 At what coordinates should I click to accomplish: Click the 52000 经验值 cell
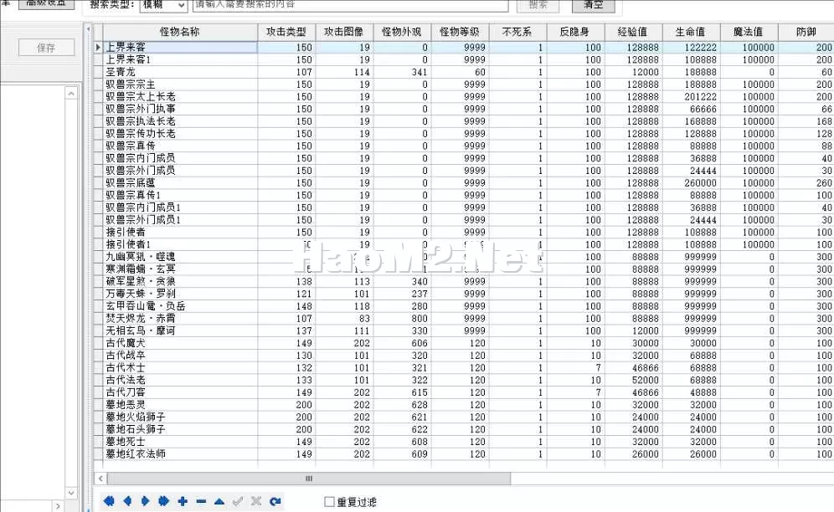tap(634, 380)
